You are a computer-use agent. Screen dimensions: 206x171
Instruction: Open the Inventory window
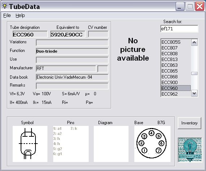tap(189, 123)
